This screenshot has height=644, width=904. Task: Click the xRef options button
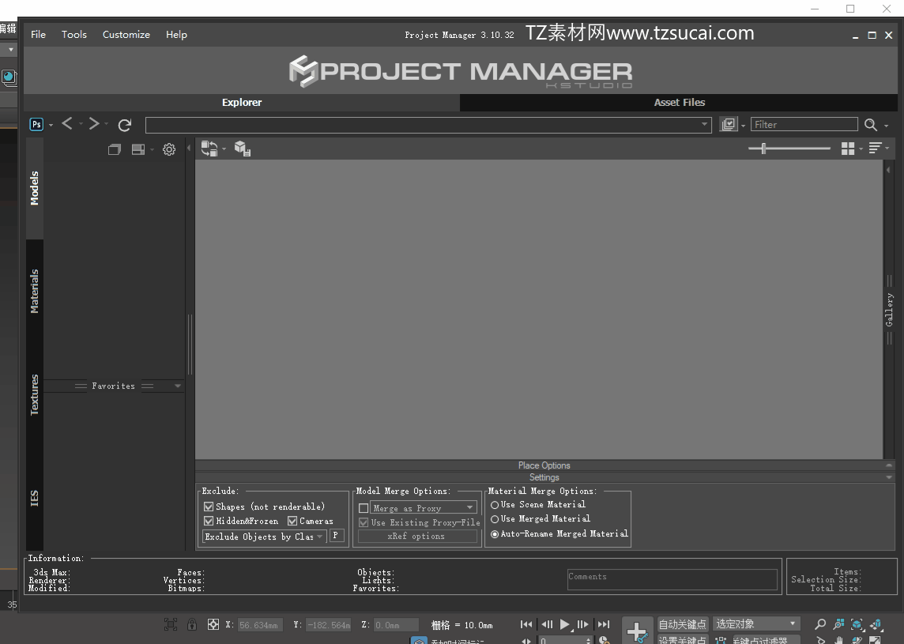coord(417,537)
